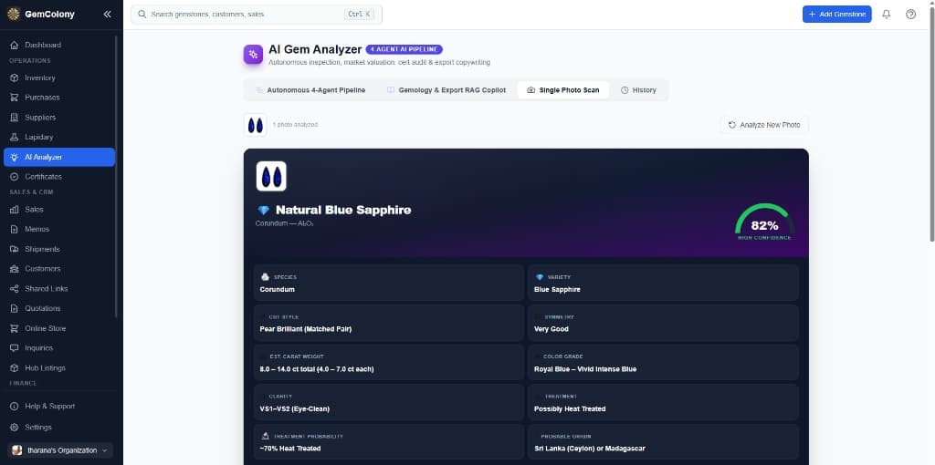The width and height of the screenshot is (935, 465).
Task: Focus the search gemstones input field
Action: point(257,15)
